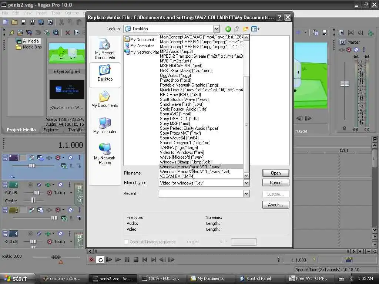Click the Vegas Save toolbar icon
Screen dimensions: 379x284
pyautogui.click(x=23, y=23)
